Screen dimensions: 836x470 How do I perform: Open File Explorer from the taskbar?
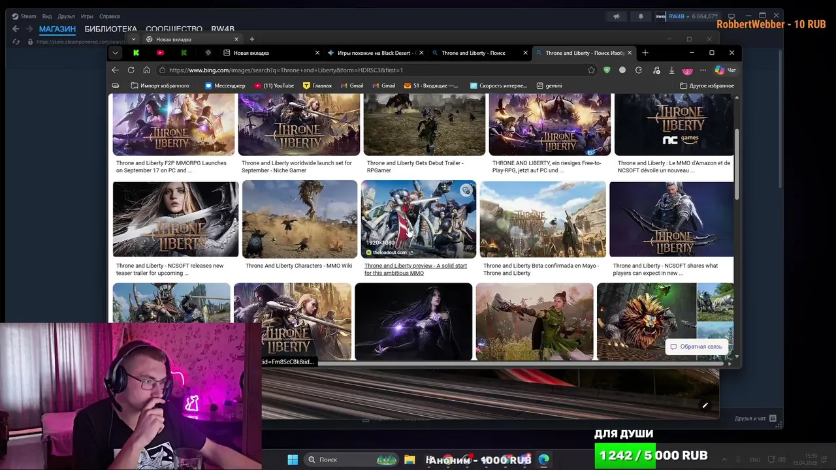pyautogui.click(x=410, y=460)
